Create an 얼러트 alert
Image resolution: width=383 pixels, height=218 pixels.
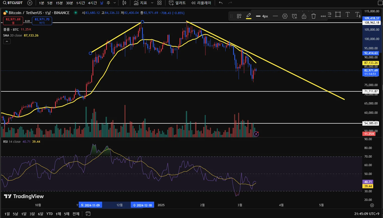(177, 3)
